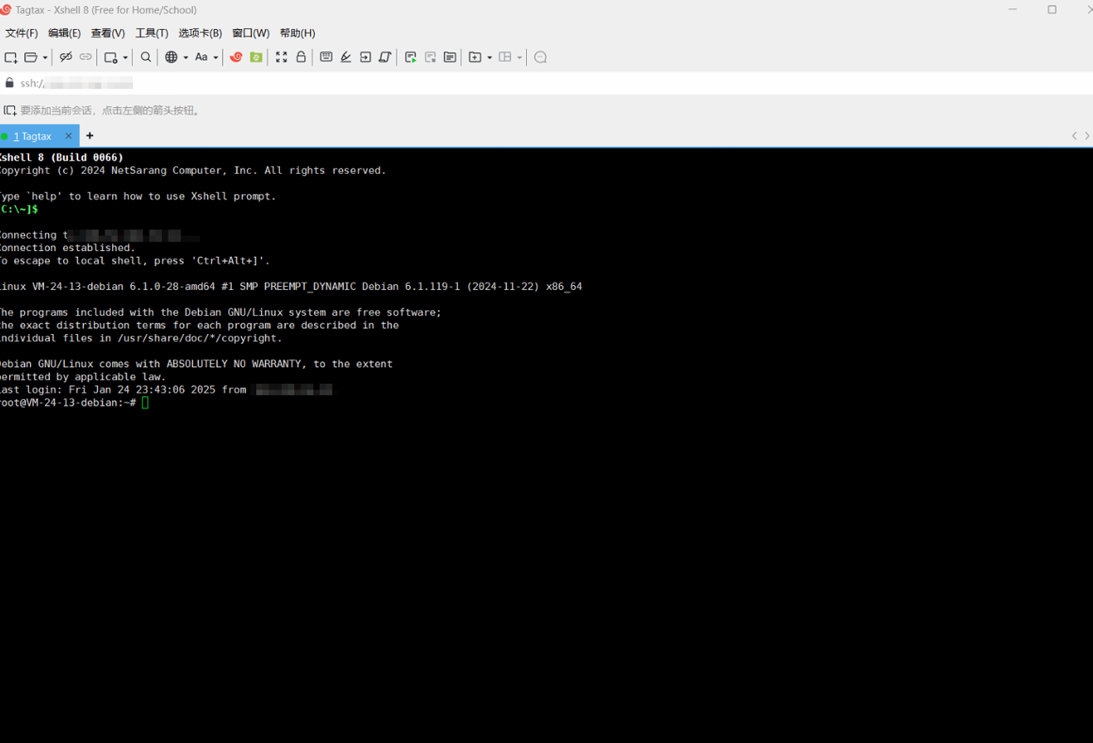This screenshot has height=743, width=1093.
Task: Close the Tagtax tab
Action: [x=69, y=136]
